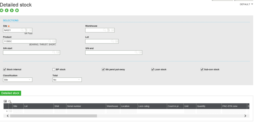Viewport: 257px width, 126px height.
Task: Click into the S/N start input field
Action: coord(28,53)
